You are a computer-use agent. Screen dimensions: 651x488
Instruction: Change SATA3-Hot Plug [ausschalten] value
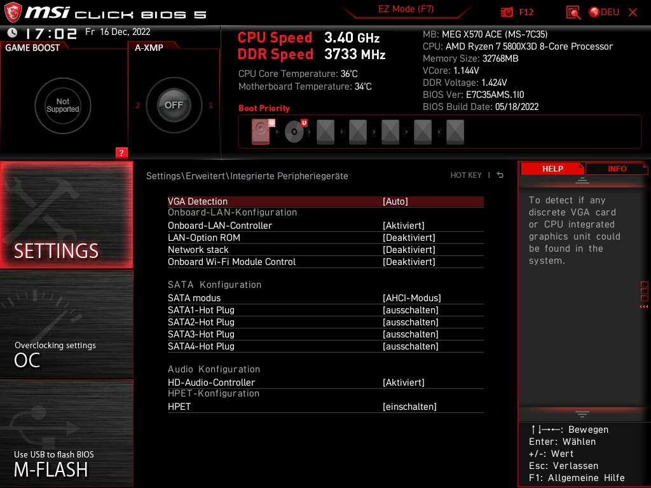[411, 334]
